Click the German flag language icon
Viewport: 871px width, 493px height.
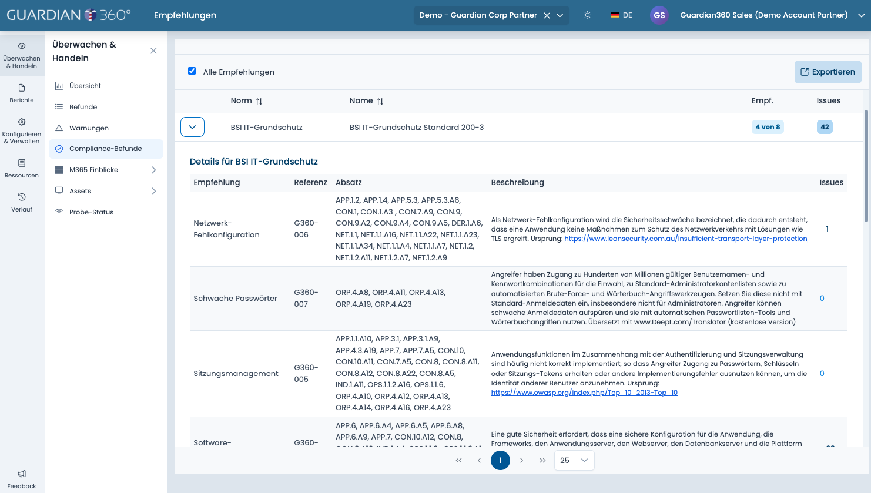tap(615, 15)
